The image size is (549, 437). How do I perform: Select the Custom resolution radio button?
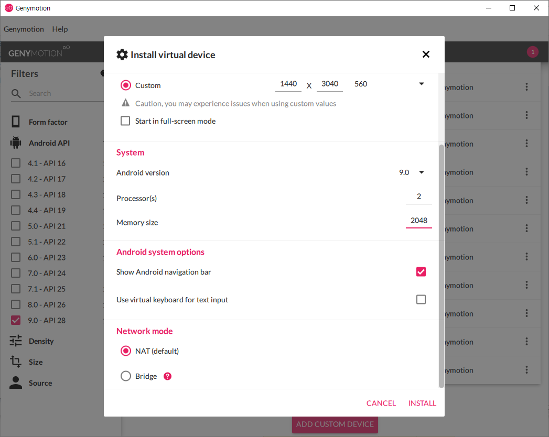click(126, 85)
